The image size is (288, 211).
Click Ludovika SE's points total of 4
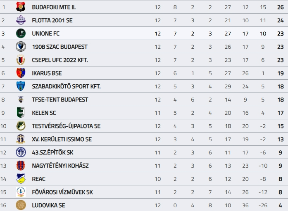point(281,205)
